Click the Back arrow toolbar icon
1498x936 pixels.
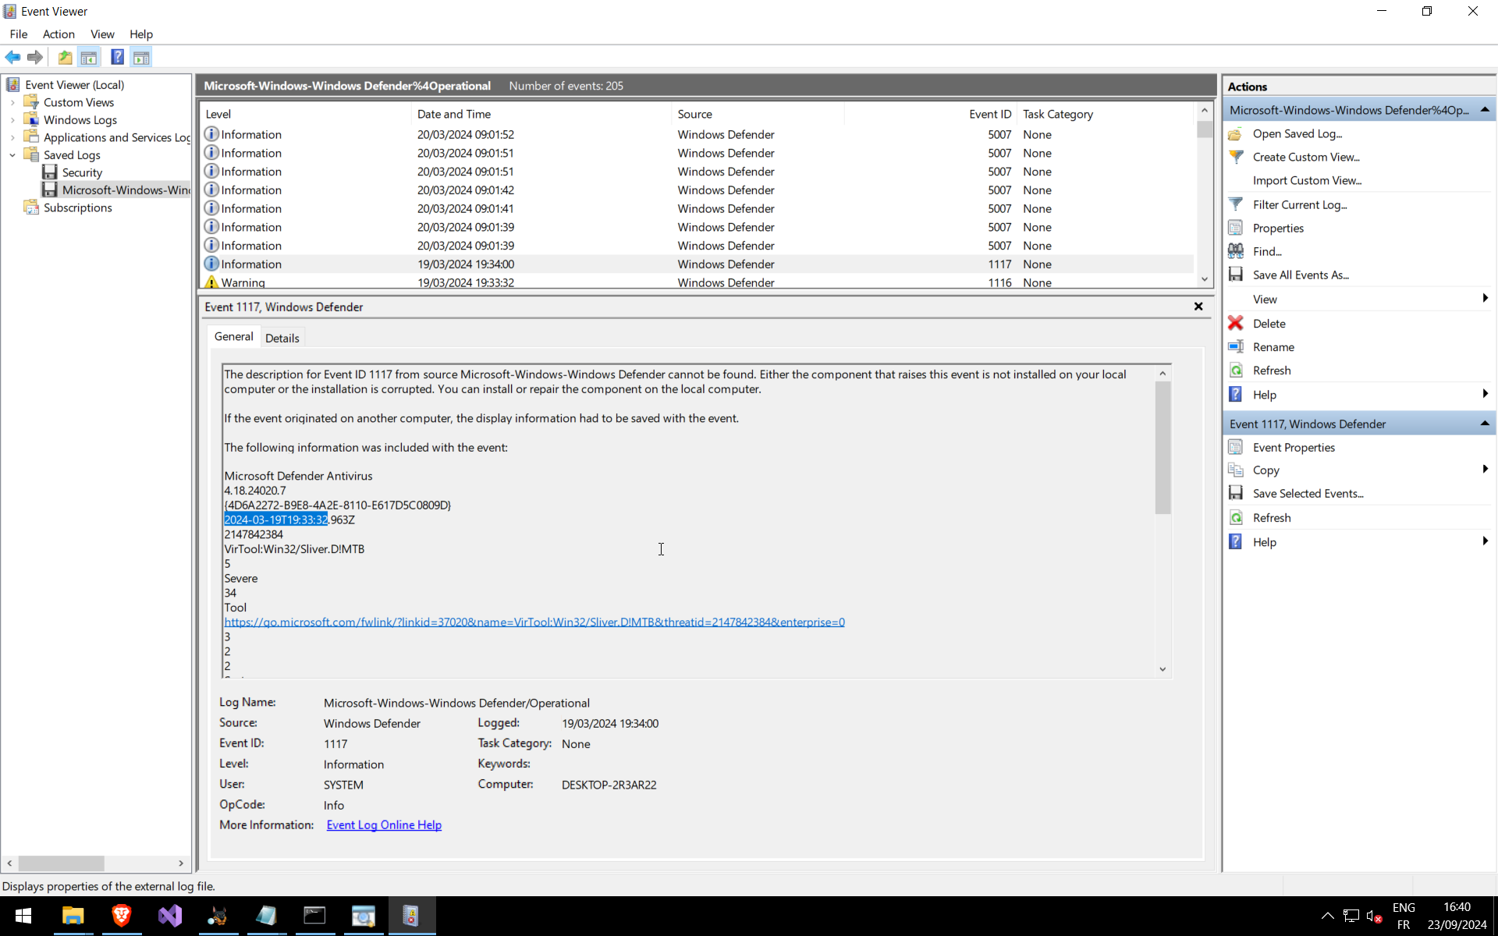[12, 57]
